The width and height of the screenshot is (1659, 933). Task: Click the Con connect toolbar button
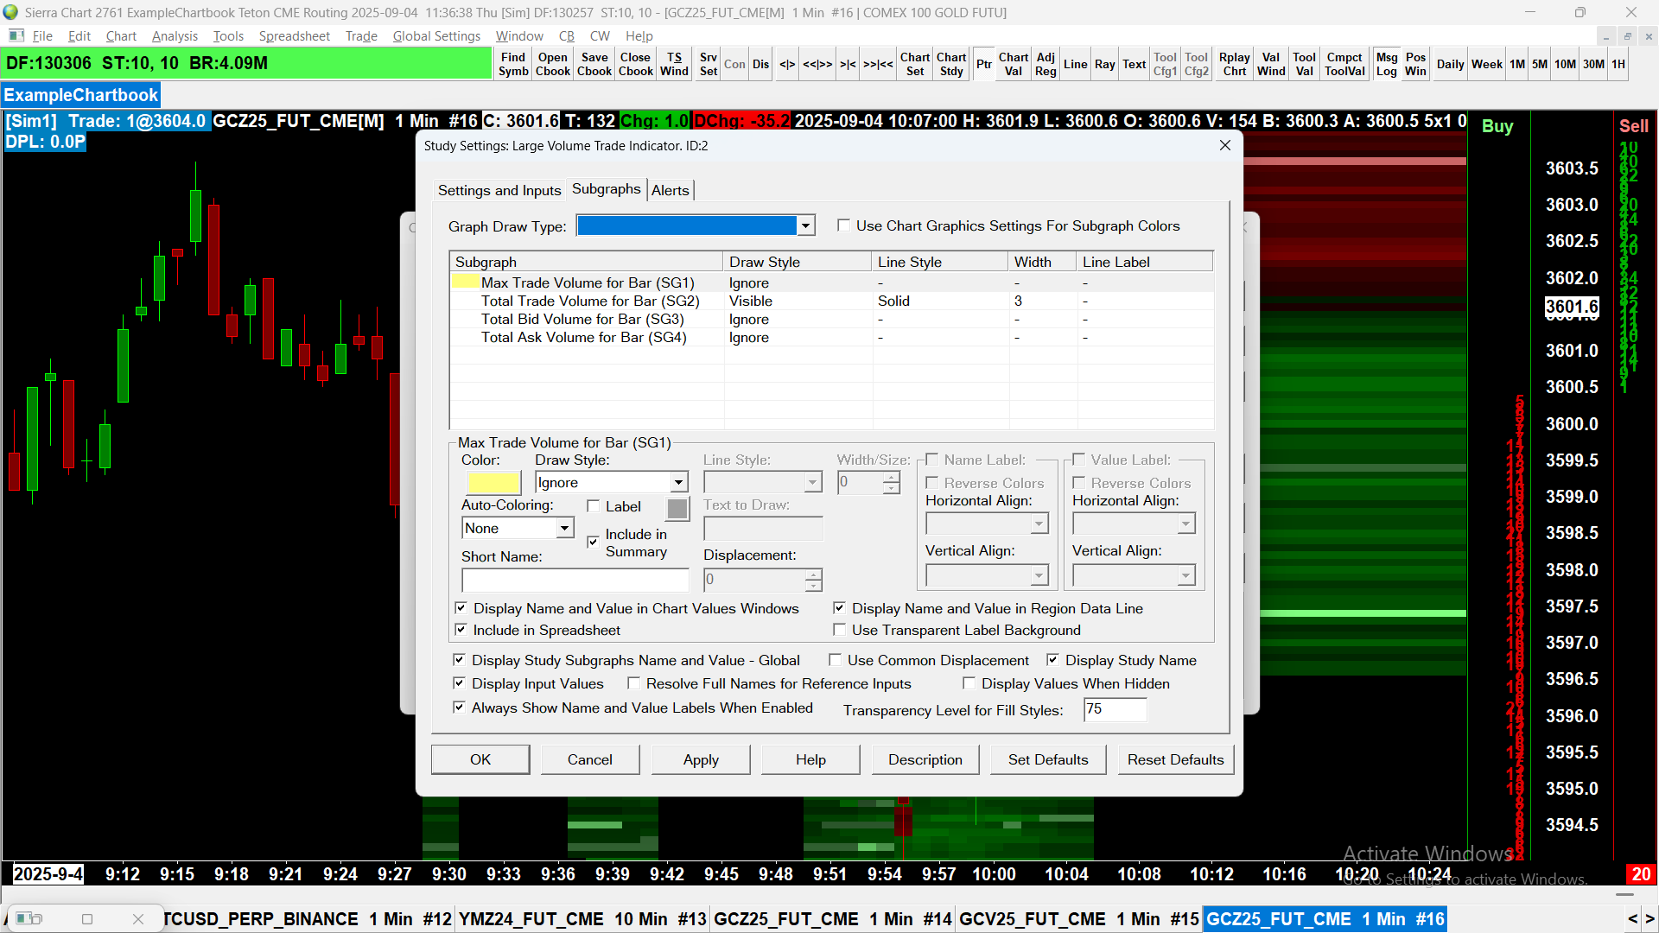tap(734, 64)
